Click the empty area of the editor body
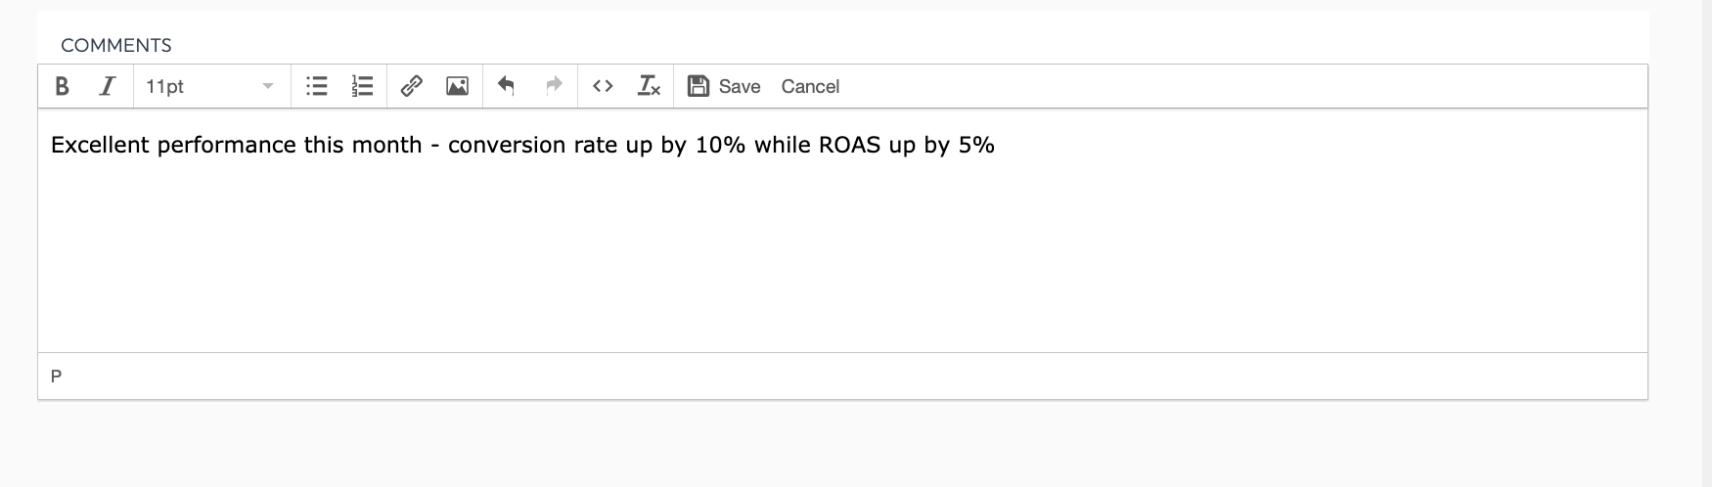The width and height of the screenshot is (1712, 487). 841,254
